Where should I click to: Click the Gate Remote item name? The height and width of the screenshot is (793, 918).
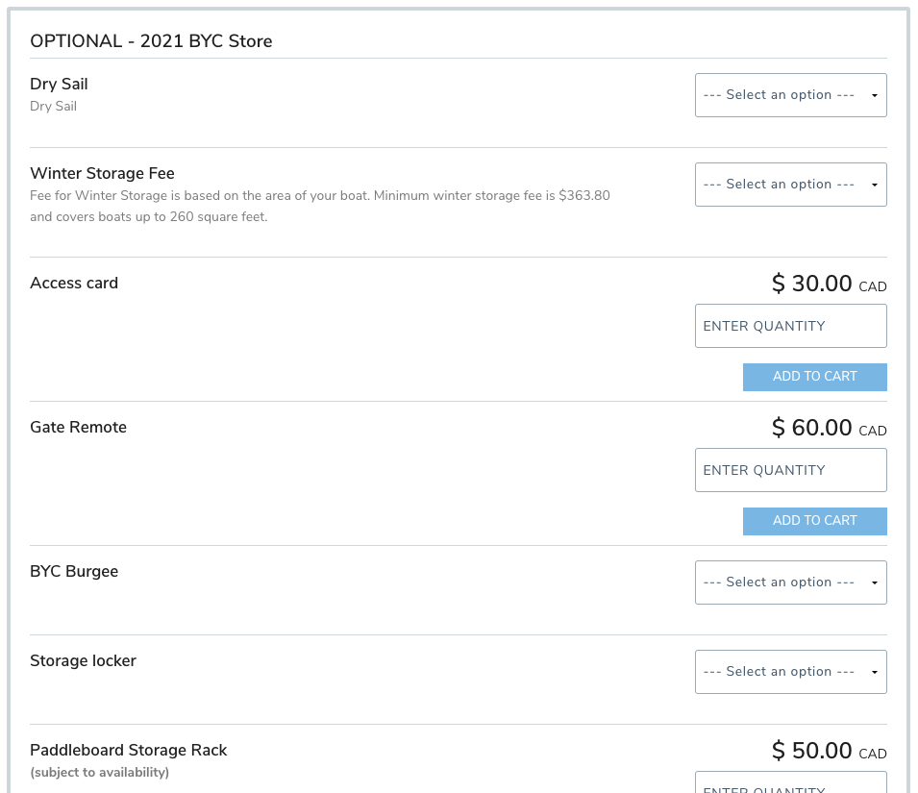(78, 428)
